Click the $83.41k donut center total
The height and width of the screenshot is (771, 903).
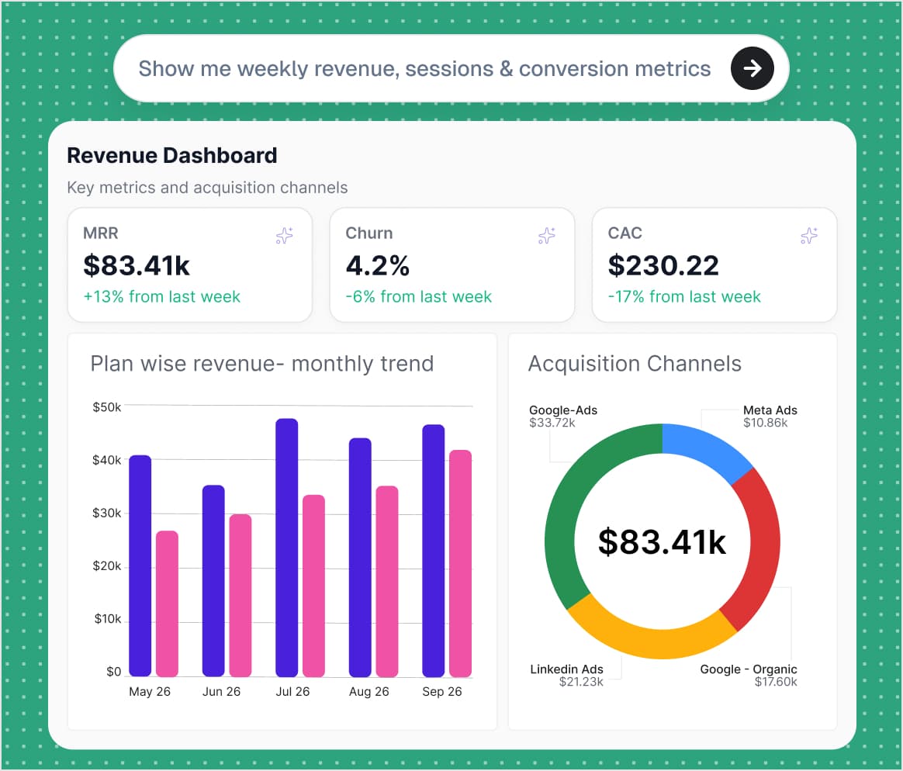pos(663,542)
